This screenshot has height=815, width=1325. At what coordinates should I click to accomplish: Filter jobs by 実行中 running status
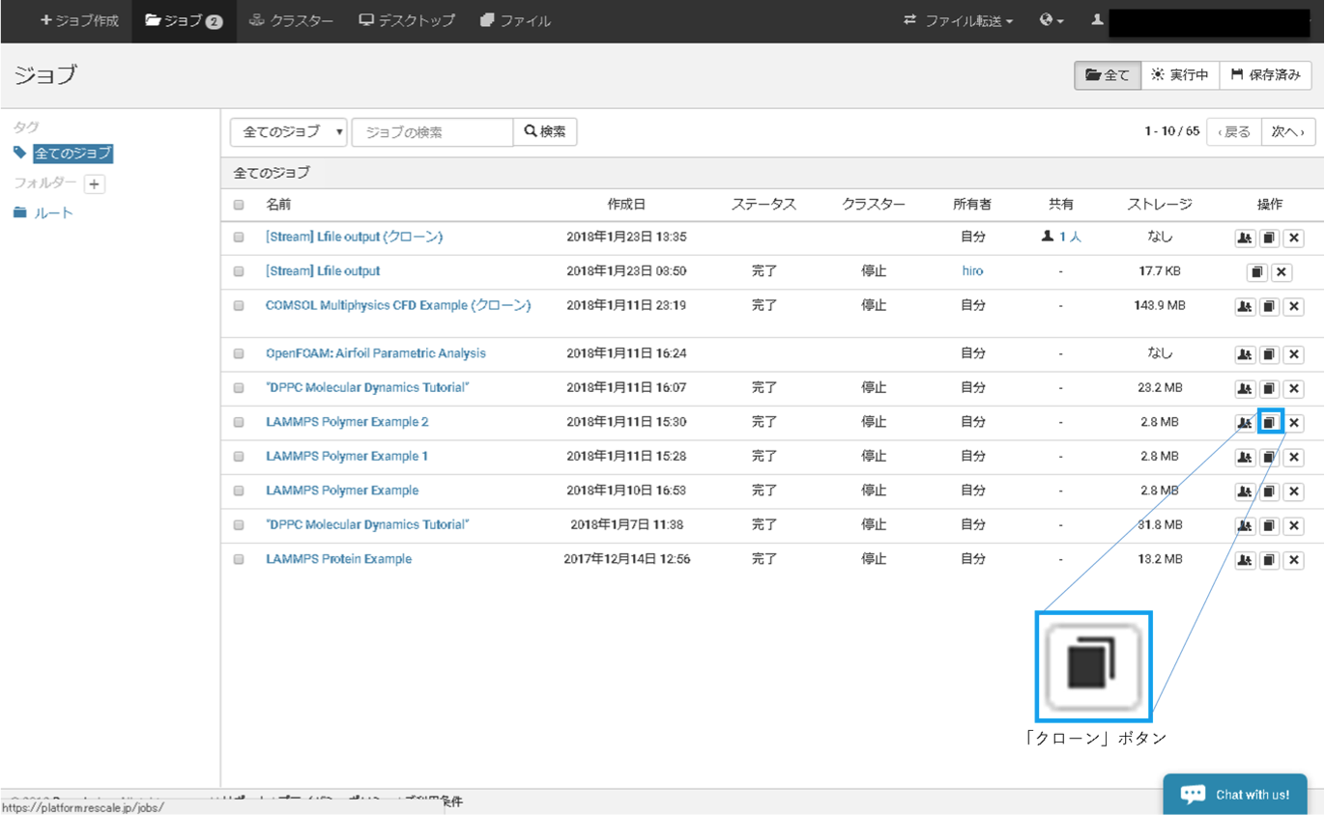1179,75
